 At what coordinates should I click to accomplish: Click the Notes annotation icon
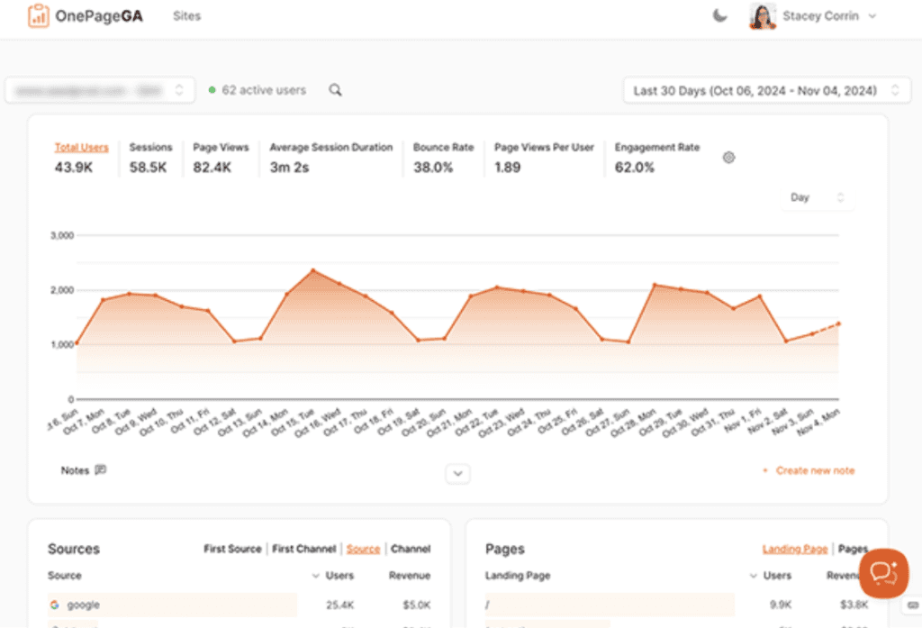click(100, 469)
